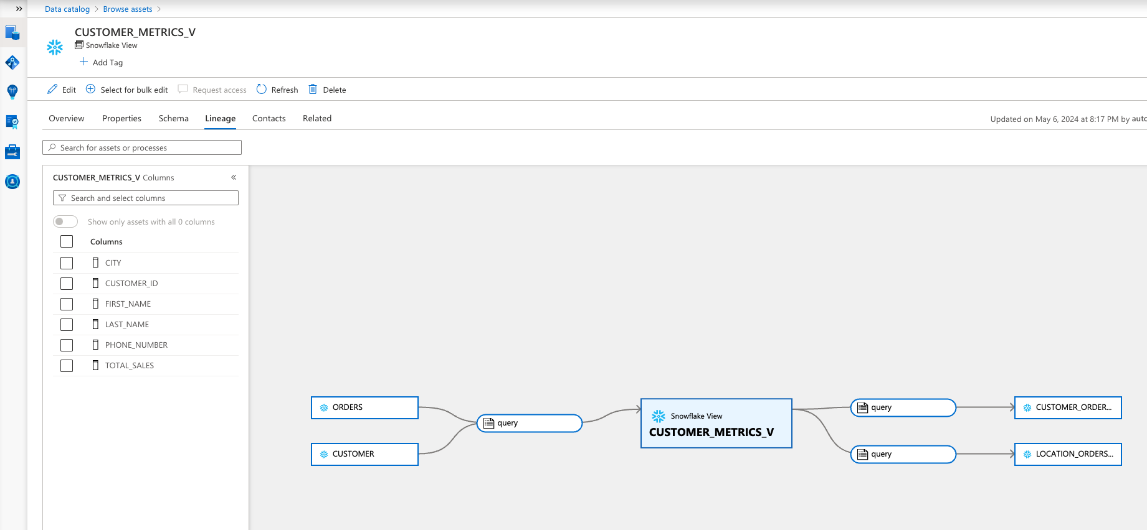Open the lightbulb insights sidebar icon
1147x530 pixels.
coord(12,92)
